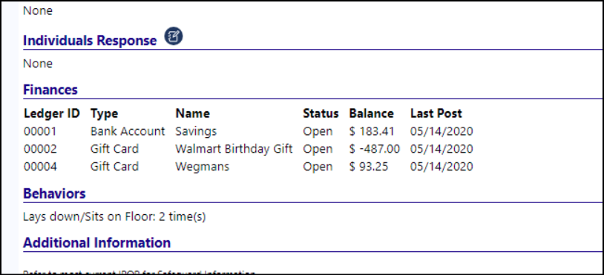
Task: Click the Balance column header
Action: pos(371,113)
